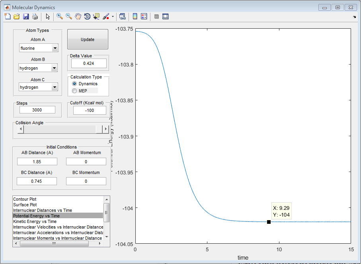Click the AB Distance input field
The height and width of the screenshot is (264, 361).
point(37,162)
